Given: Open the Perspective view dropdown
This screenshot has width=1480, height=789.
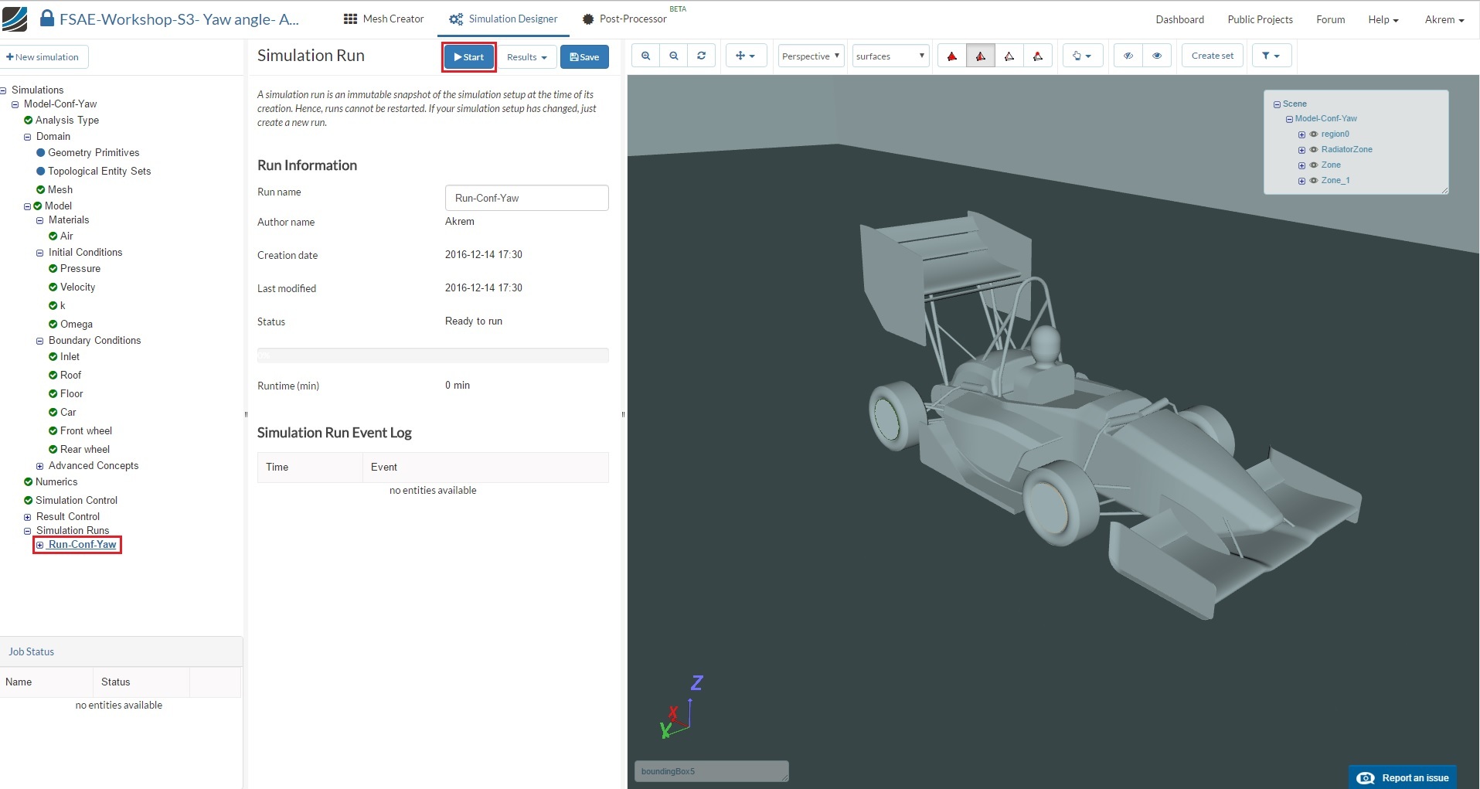Looking at the screenshot, I should click(811, 56).
